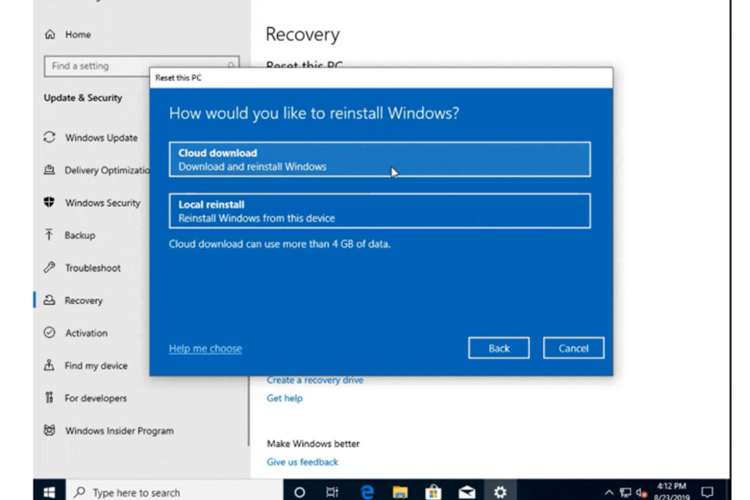Screen dimensions: 750x500
Task: Click the Settings gear on taskbar
Action: (500, 492)
